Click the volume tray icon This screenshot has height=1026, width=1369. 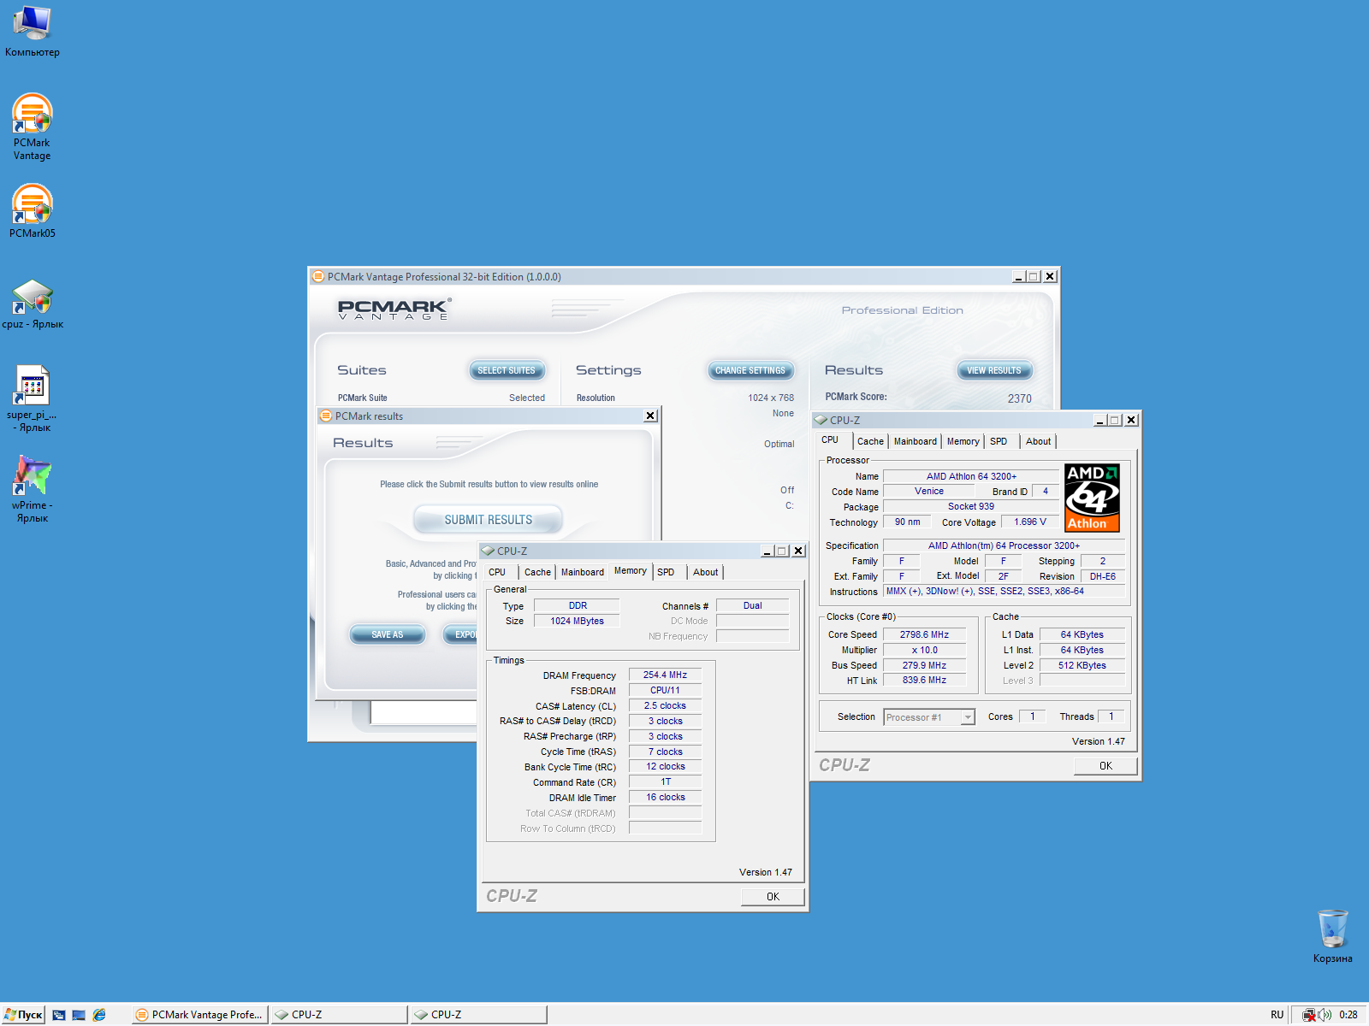[1325, 1015]
